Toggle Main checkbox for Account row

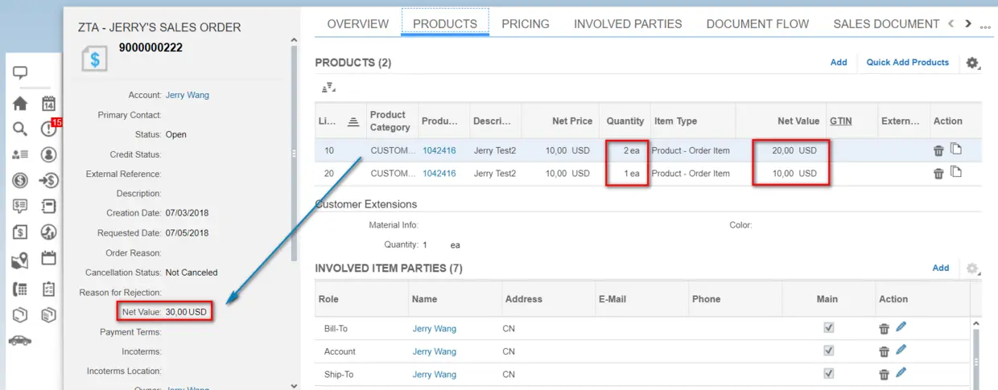[828, 351]
